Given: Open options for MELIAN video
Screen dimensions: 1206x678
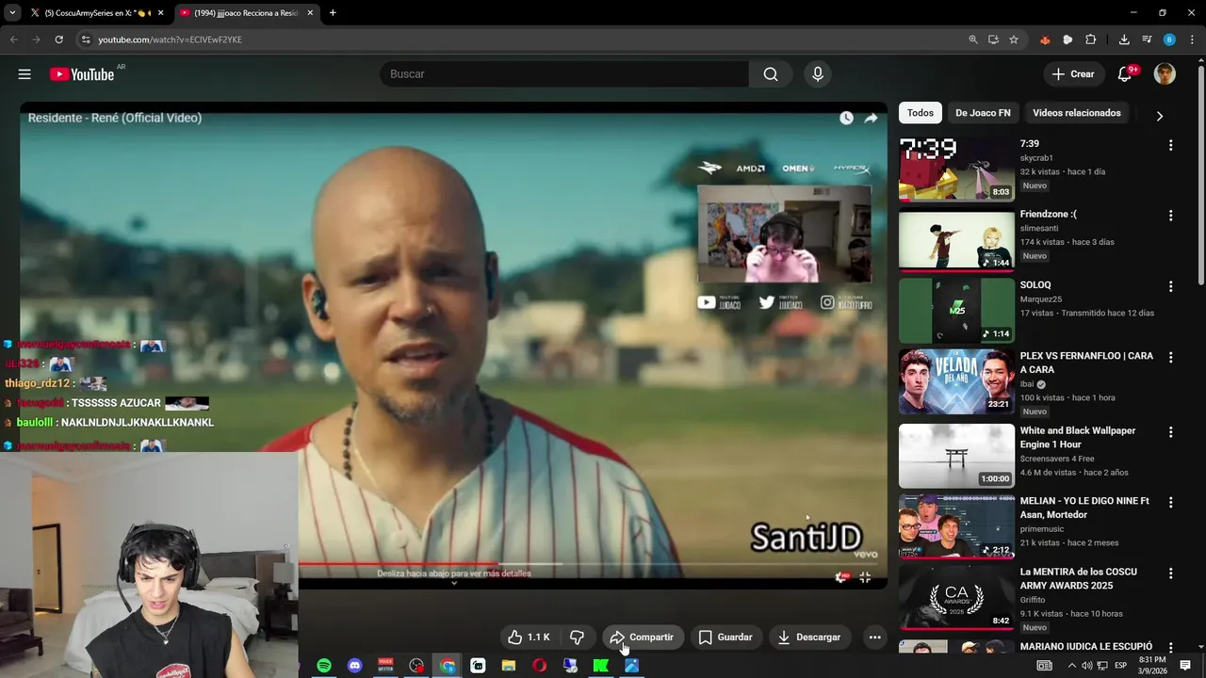Looking at the screenshot, I should (1171, 503).
